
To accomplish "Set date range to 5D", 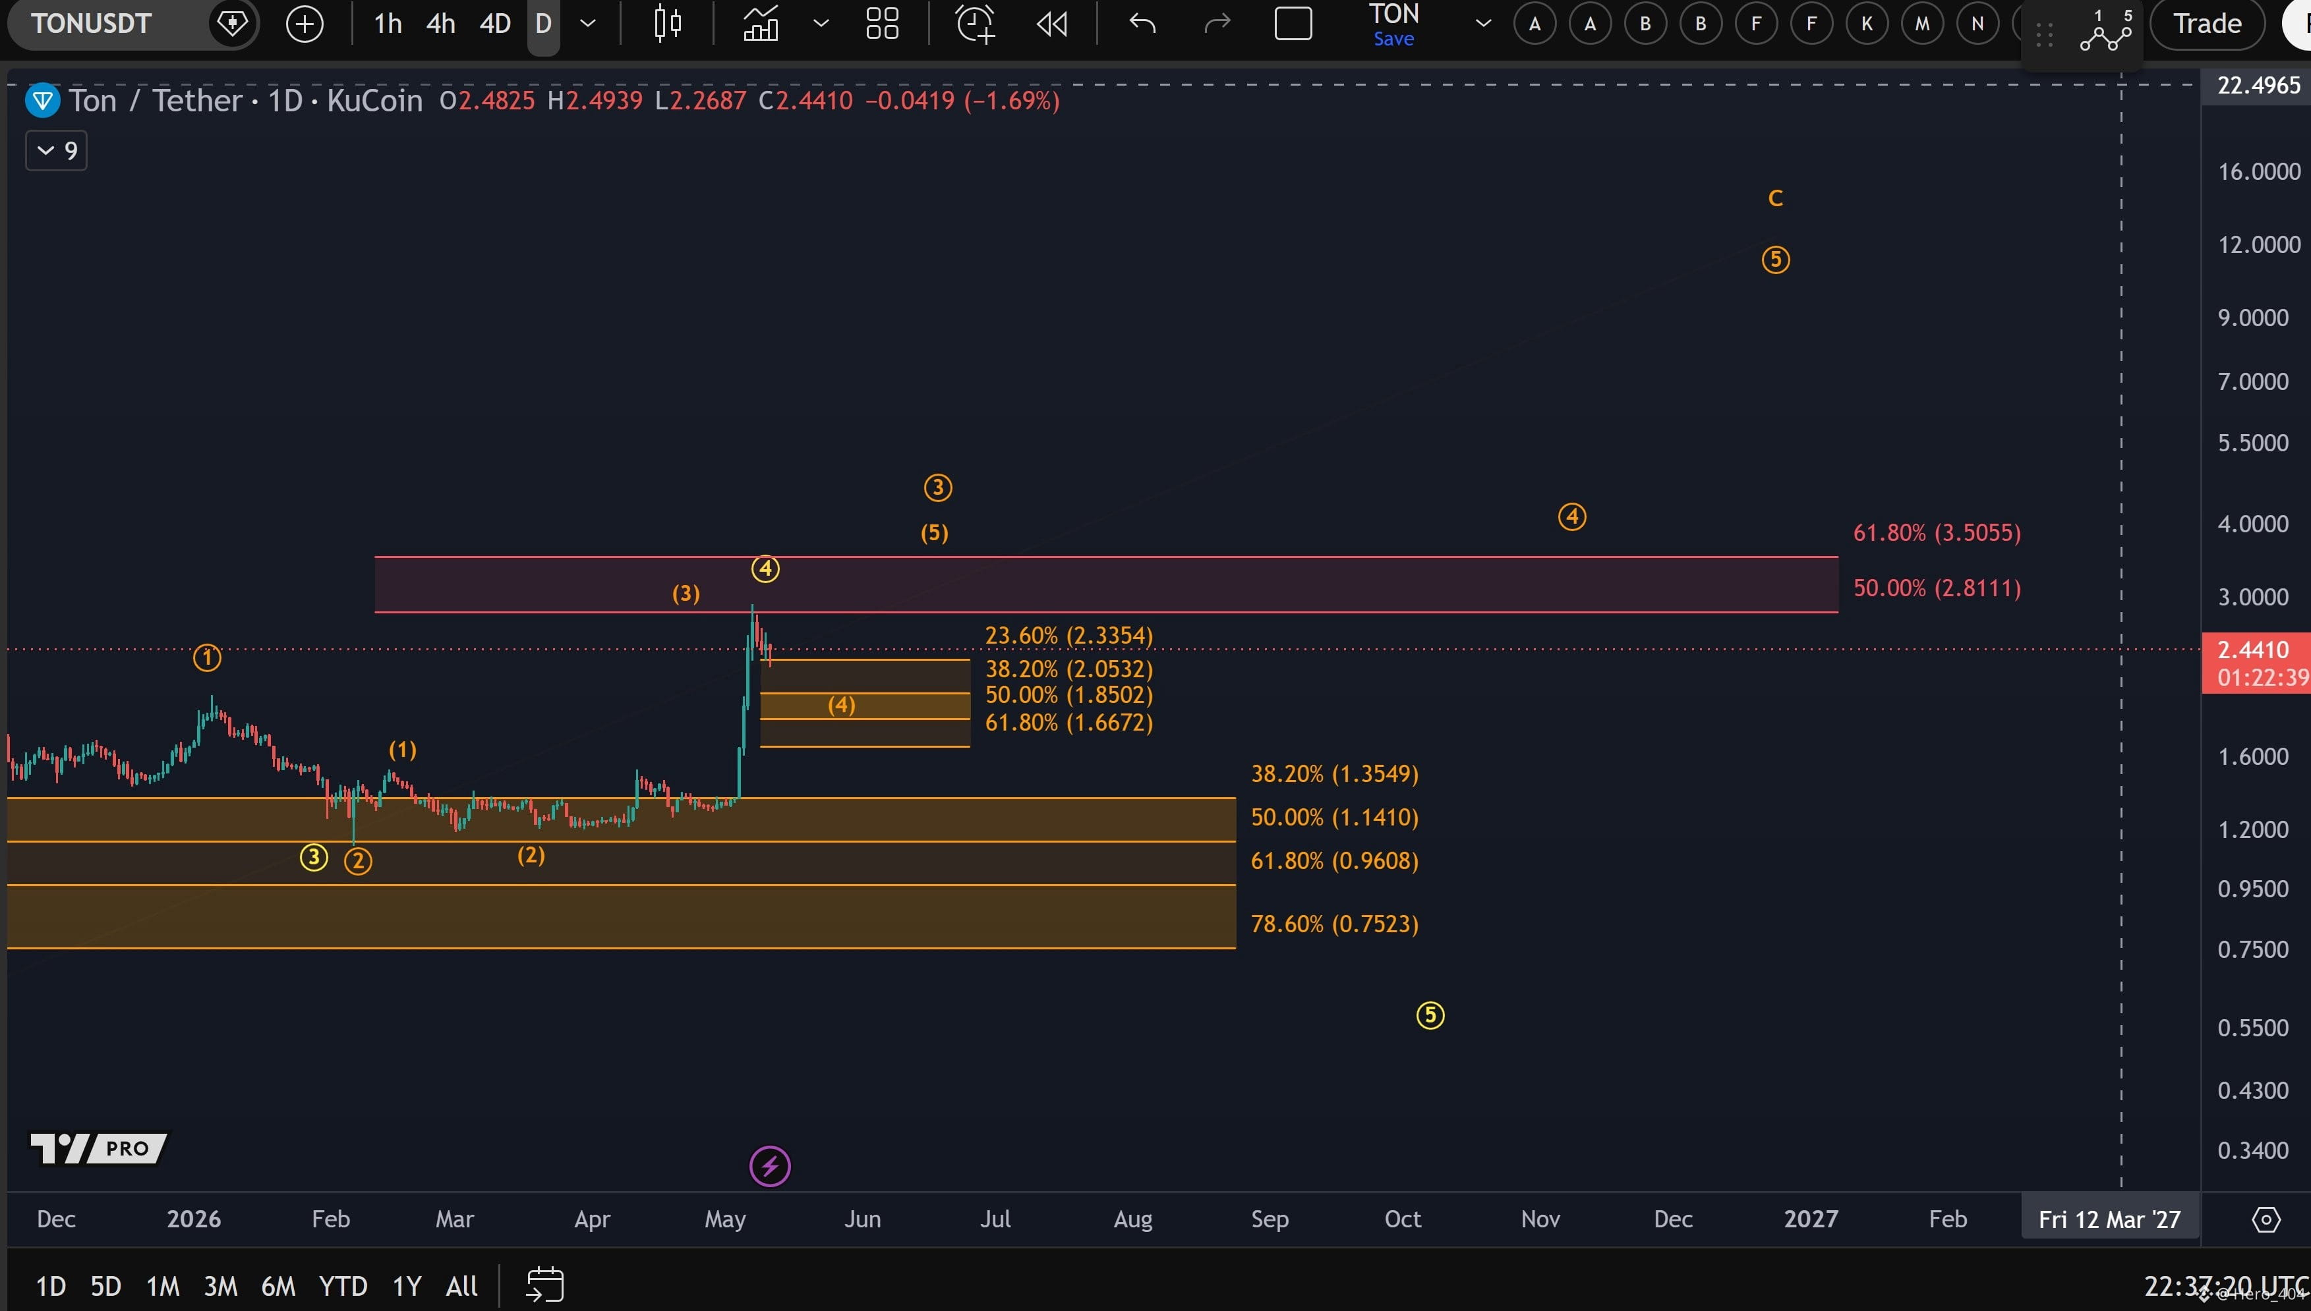I will point(105,1286).
